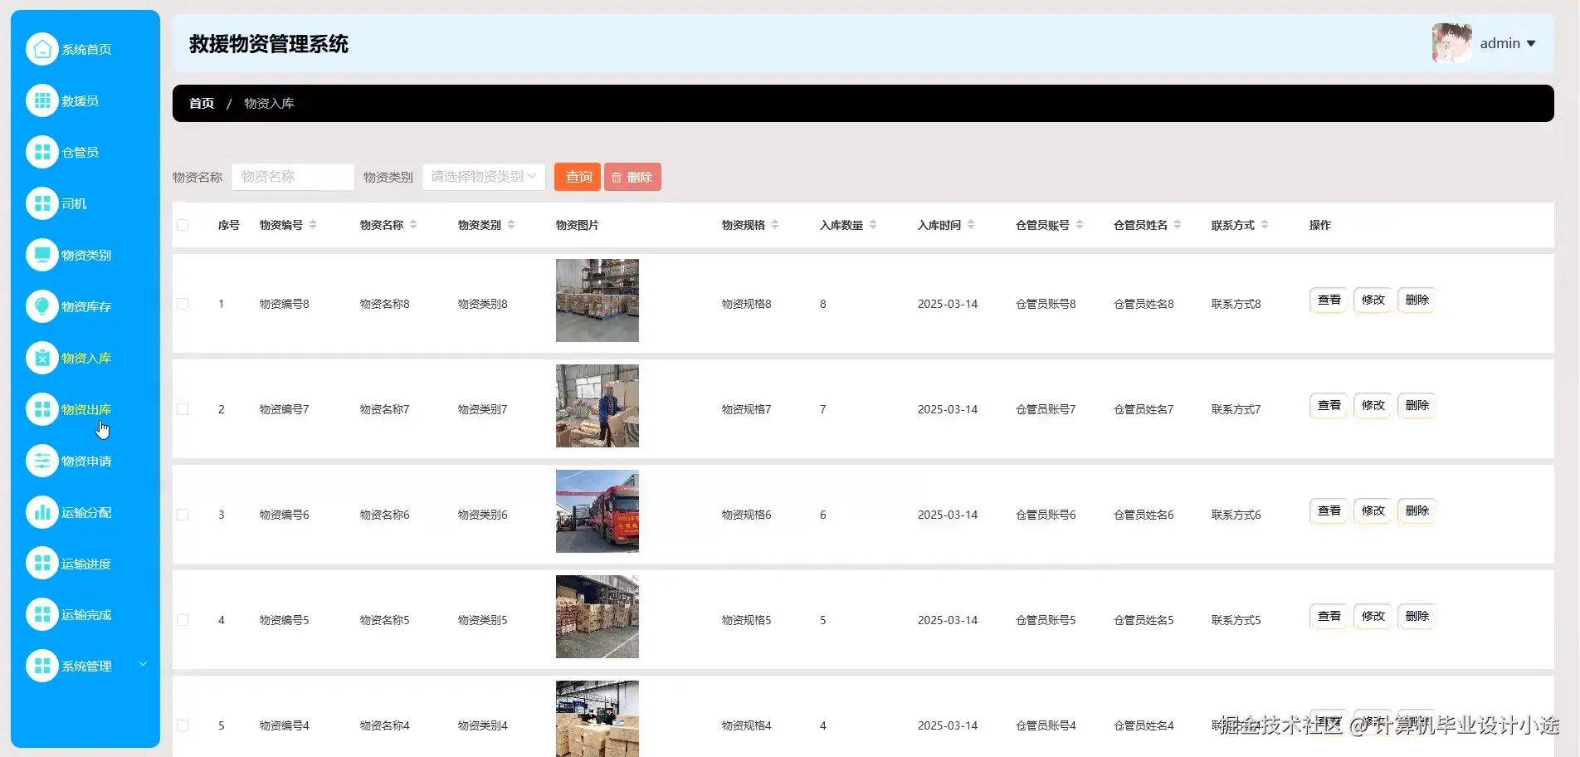Open the 物资类别 filter dropdown

484,177
